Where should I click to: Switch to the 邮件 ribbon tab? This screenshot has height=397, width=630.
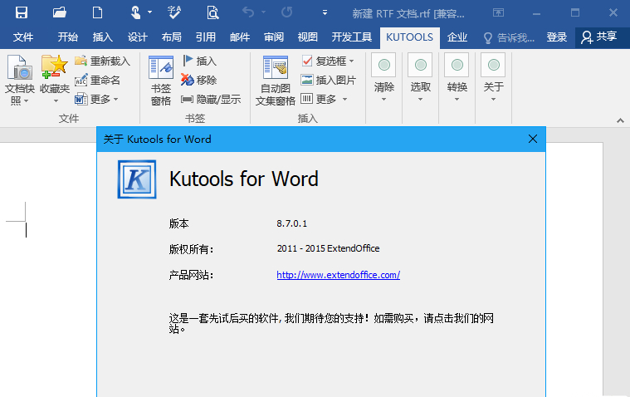pyautogui.click(x=240, y=37)
